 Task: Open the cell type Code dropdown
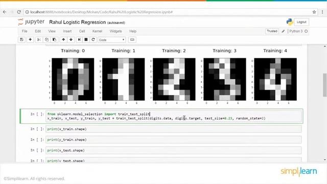click(x=112, y=40)
